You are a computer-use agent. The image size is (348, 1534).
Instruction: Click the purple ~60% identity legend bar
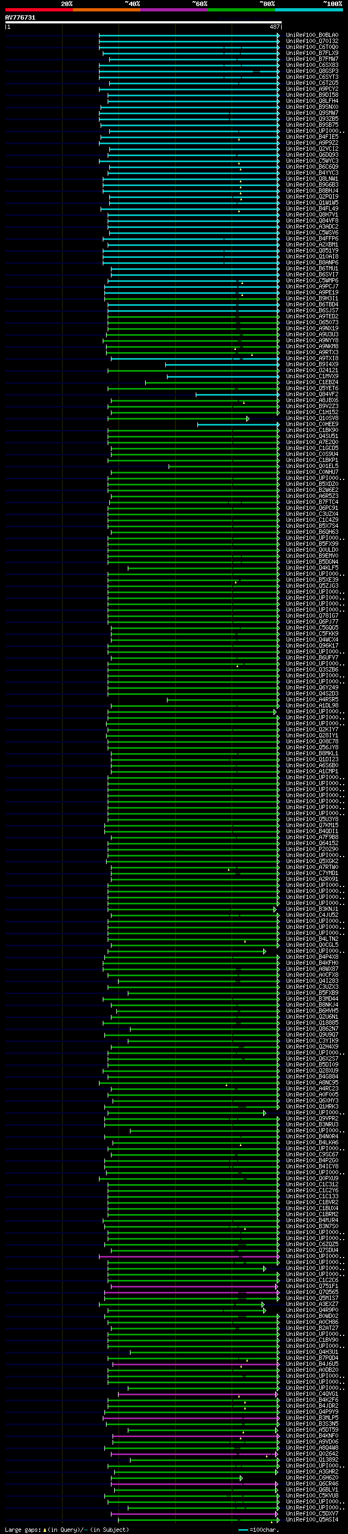175,10
